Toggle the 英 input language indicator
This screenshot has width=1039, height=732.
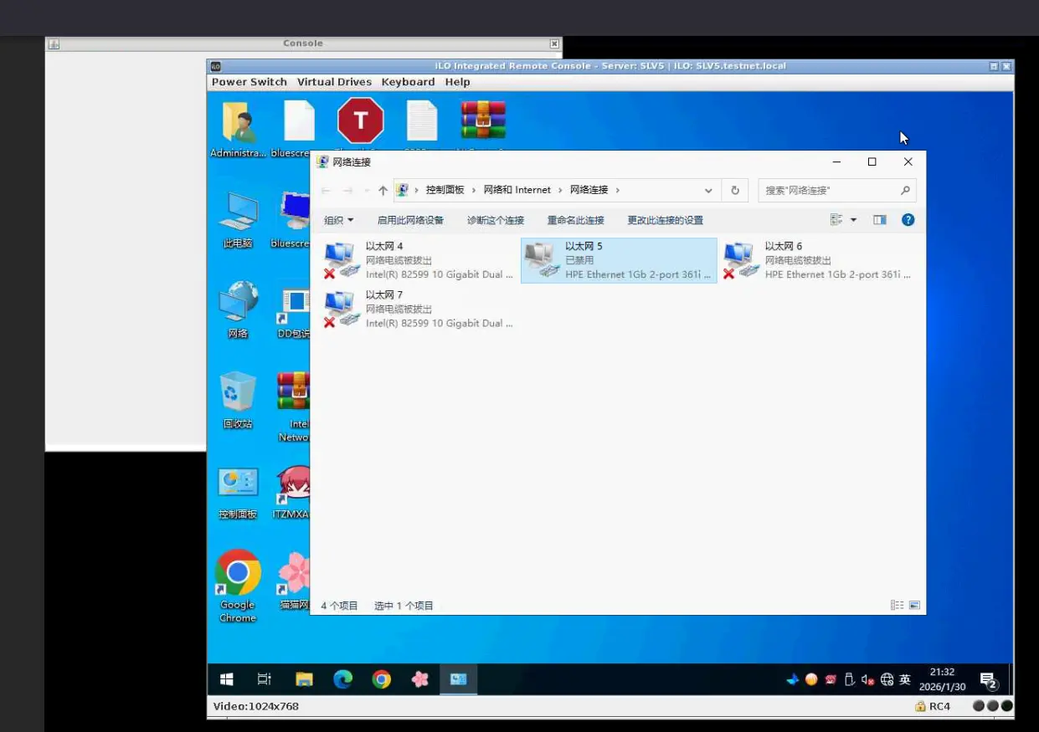coord(905,680)
